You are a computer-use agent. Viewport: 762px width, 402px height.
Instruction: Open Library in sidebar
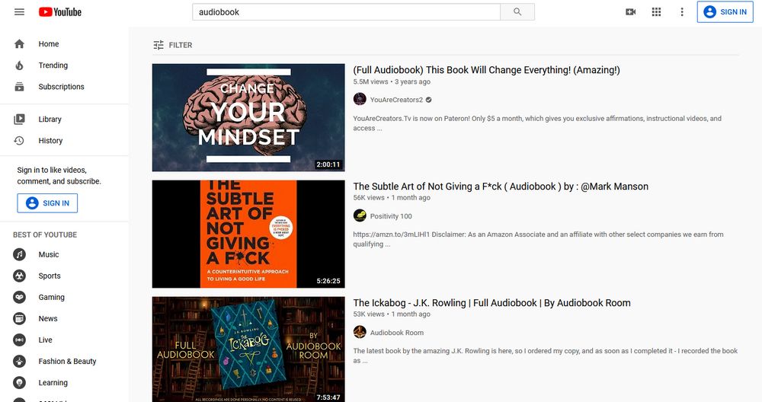tap(50, 119)
